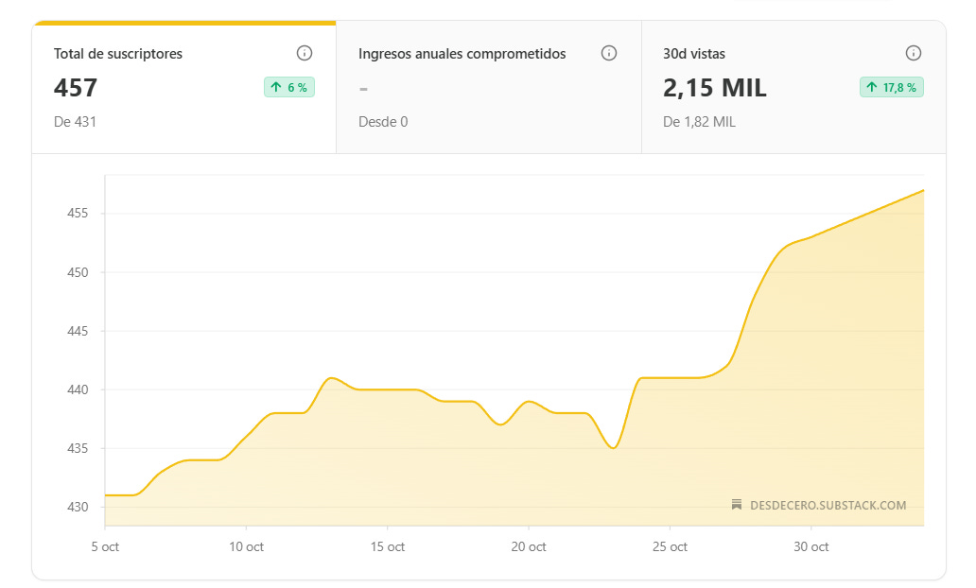This screenshot has height=588, width=976.
Task: Switch to Ingresos anuales comprometidos tab
Action: [489, 87]
